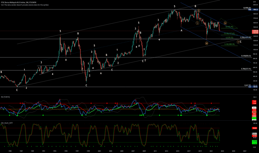Image resolution: width=259 pixels, height=153 pixels.
Task: Click green extension label 1(1235.32)
Action: coord(230,38)
